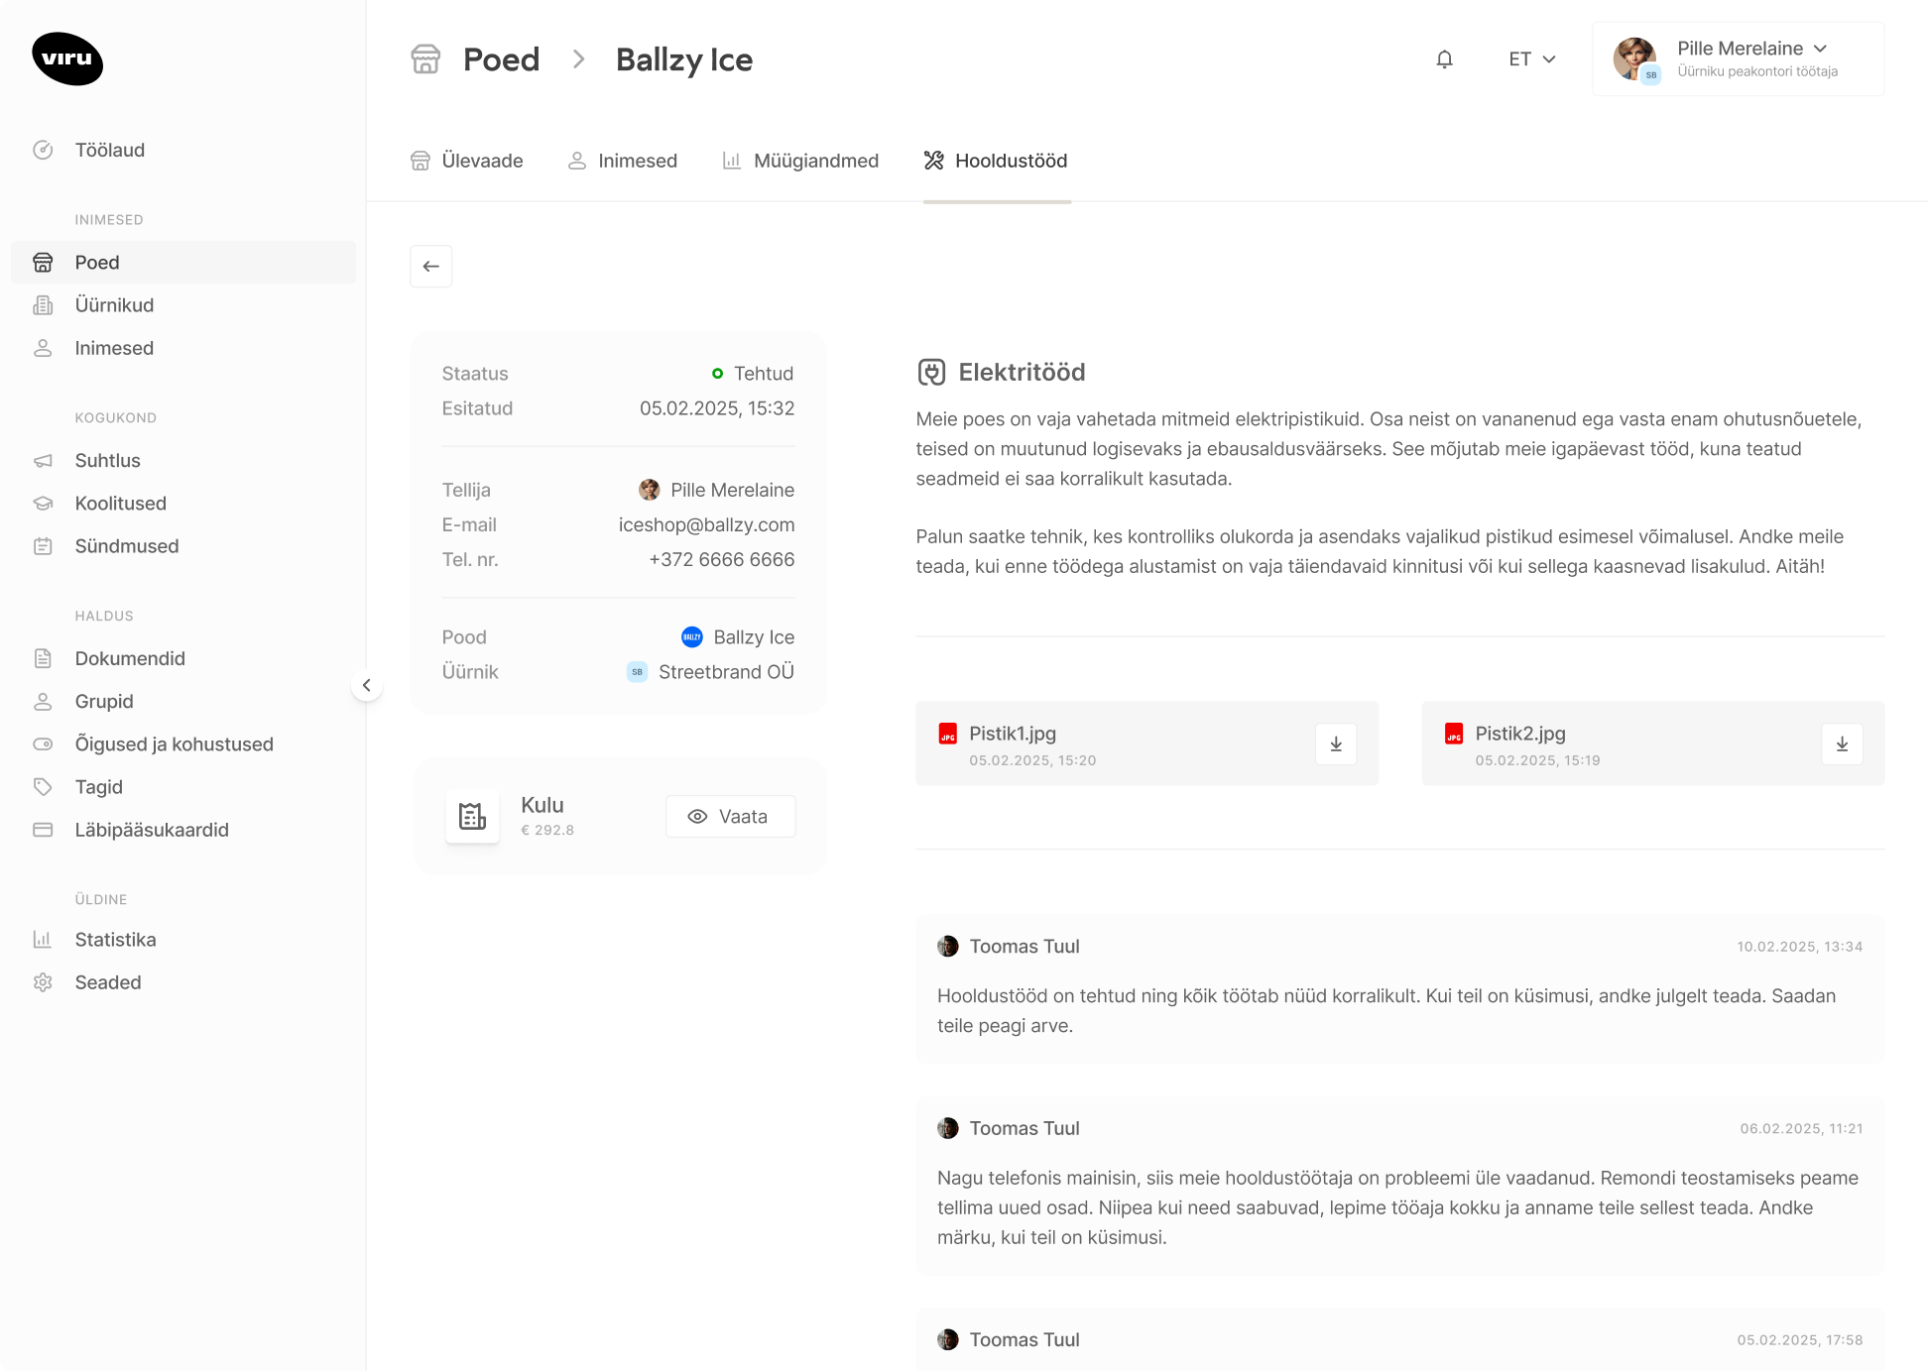This screenshot has width=1928, height=1371.
Task: Click the Streetbrand OÜ tenant link
Action: 725,672
